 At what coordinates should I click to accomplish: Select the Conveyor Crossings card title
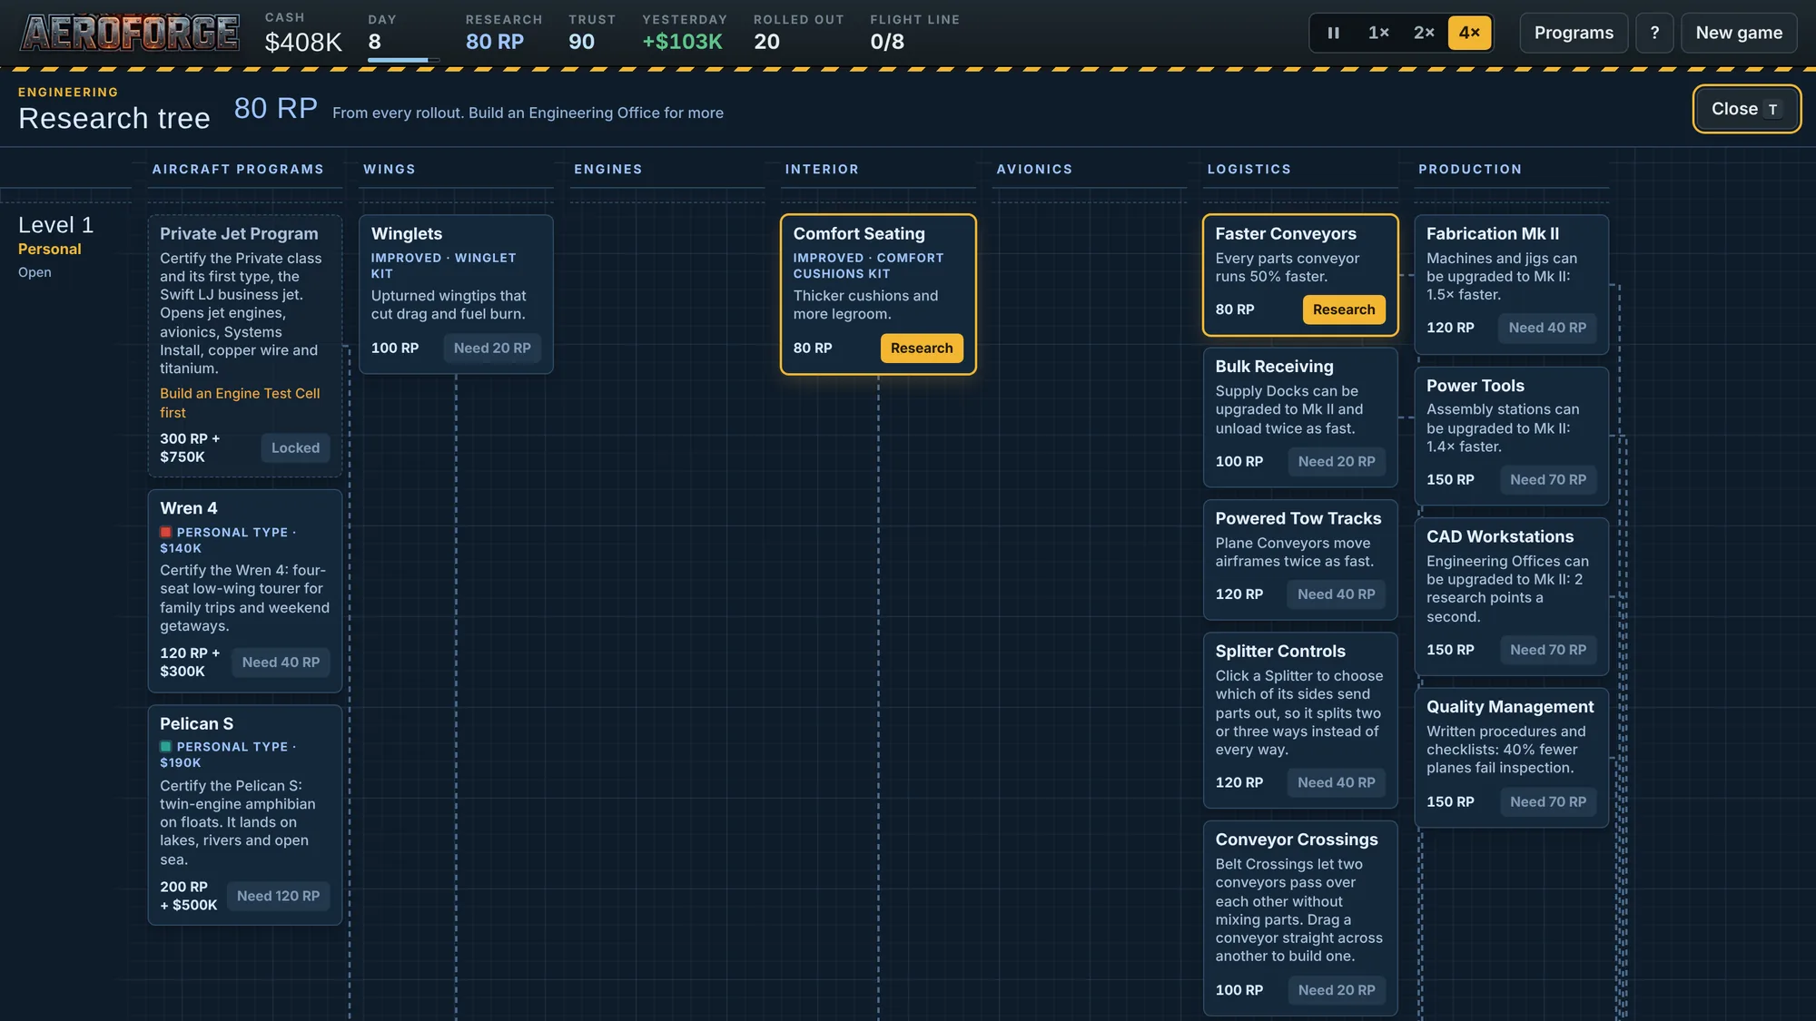click(x=1297, y=840)
